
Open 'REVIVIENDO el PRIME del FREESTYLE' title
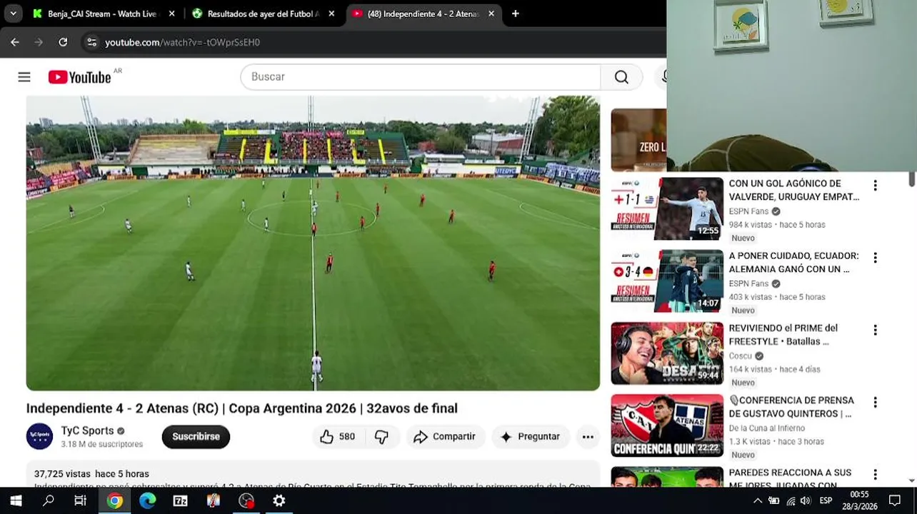(x=783, y=334)
